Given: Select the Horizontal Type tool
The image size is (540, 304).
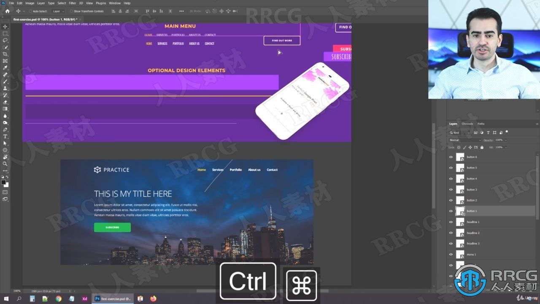Looking at the screenshot, I should pos(5,136).
